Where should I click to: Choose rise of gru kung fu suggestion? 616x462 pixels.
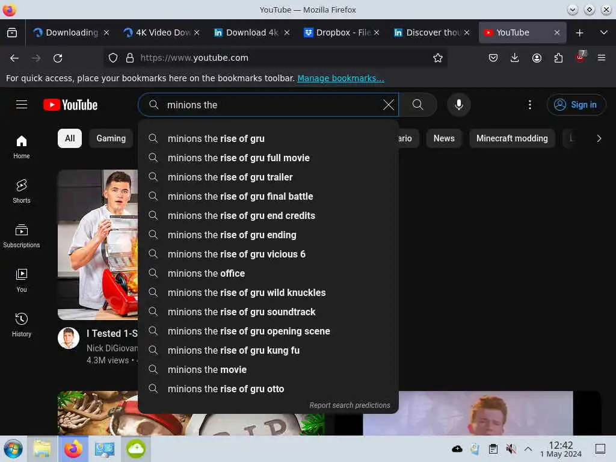pyautogui.click(x=268, y=351)
